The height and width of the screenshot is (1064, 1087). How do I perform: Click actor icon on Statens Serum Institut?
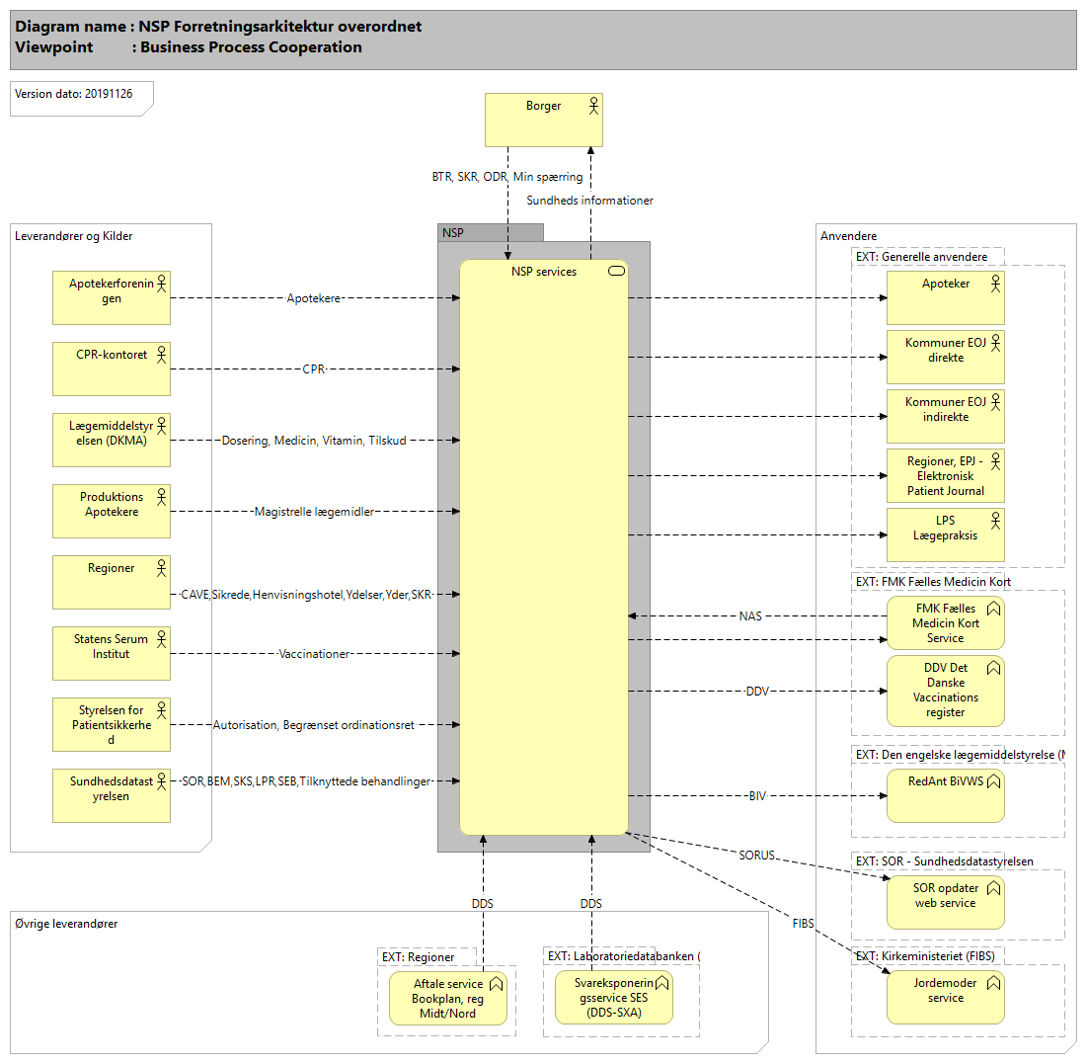pyautogui.click(x=161, y=637)
